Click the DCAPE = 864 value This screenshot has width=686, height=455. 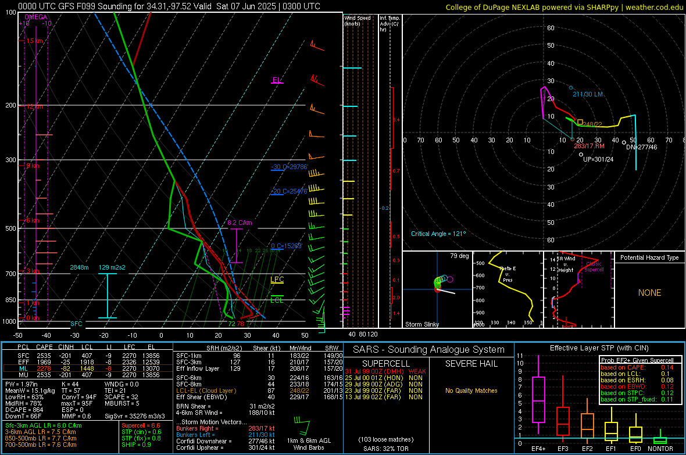click(x=24, y=410)
